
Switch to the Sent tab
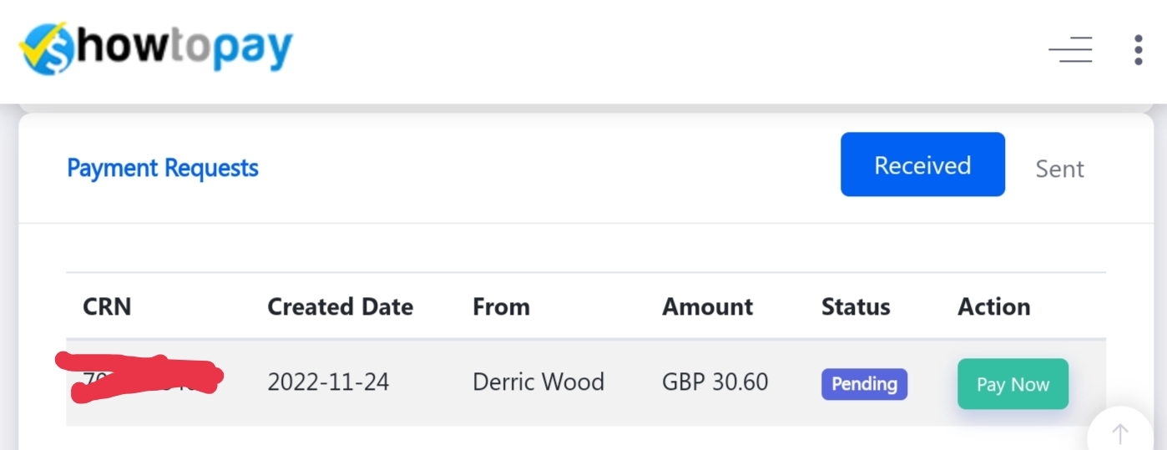[1059, 169]
